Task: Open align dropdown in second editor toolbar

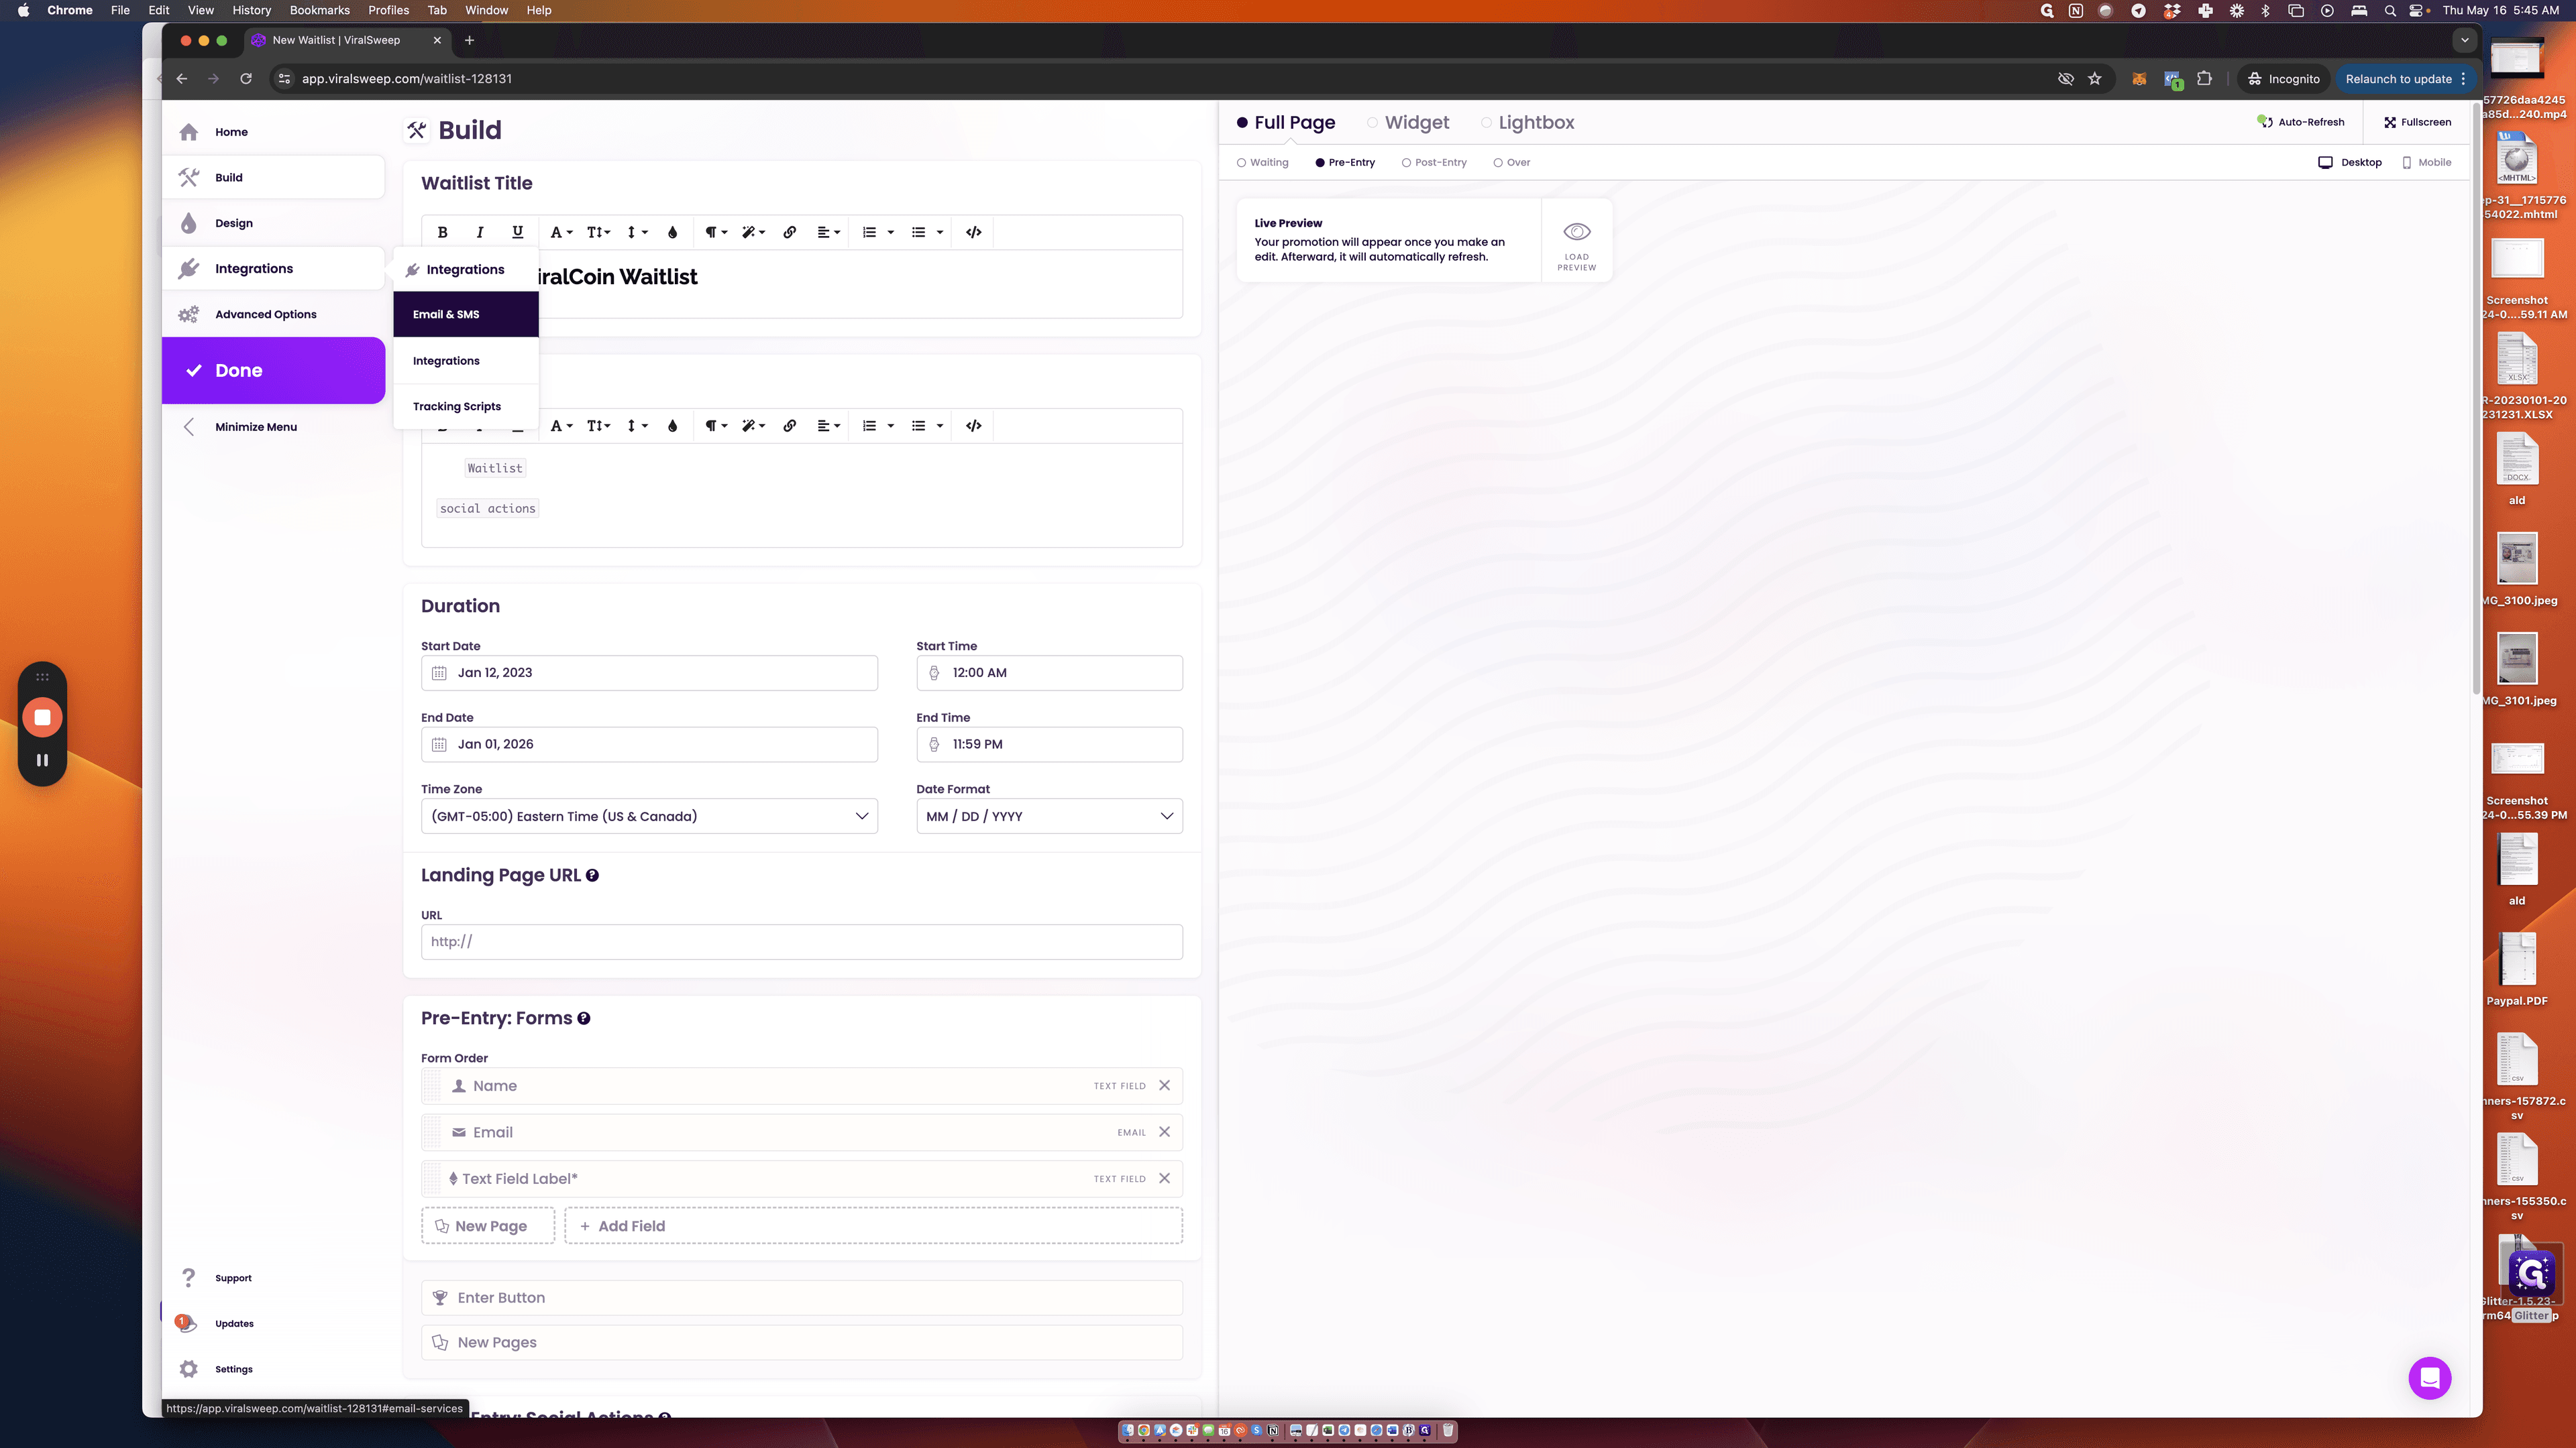Action: click(x=828, y=426)
